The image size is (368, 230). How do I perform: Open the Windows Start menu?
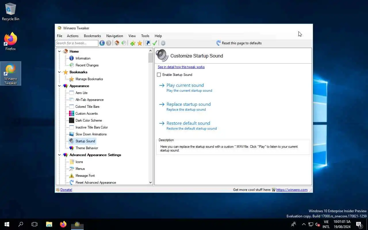[x=7, y=224]
